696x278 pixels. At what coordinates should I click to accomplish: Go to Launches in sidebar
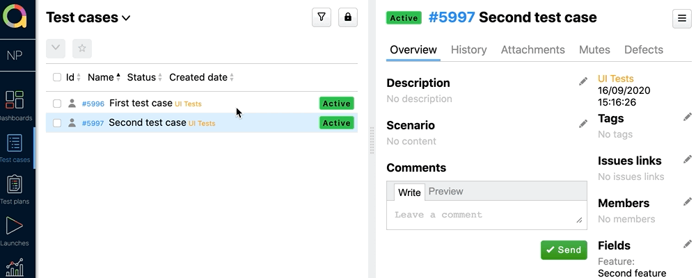[x=15, y=231]
